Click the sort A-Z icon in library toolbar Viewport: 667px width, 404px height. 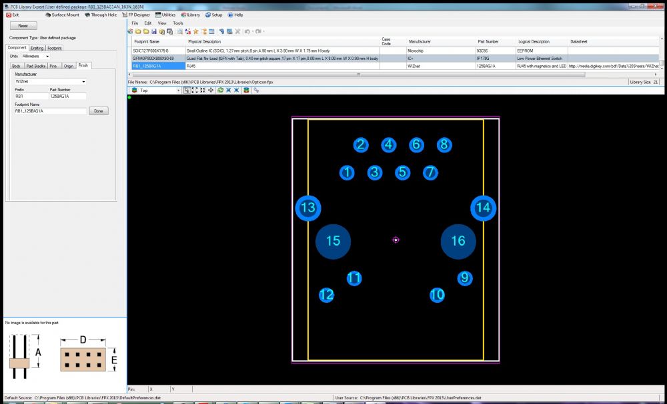(187, 31)
